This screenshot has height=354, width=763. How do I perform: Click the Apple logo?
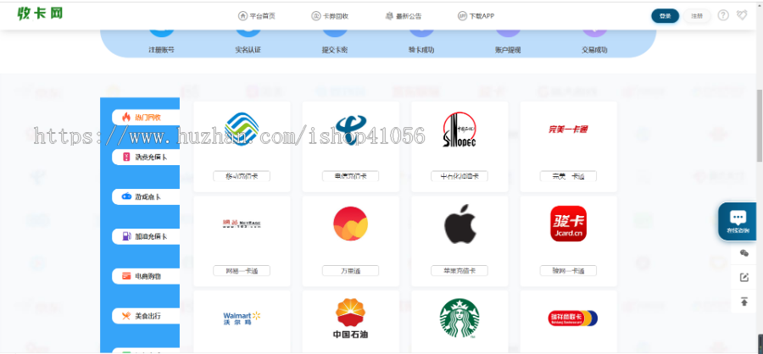point(459,224)
